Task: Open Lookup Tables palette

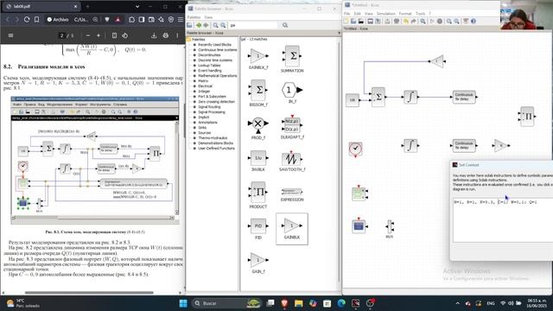Action: pos(209,66)
